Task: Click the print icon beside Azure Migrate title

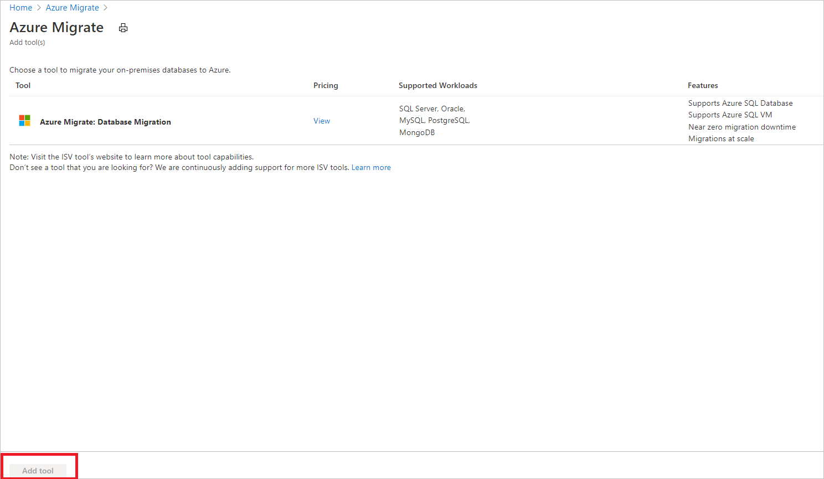Action: 123,28
